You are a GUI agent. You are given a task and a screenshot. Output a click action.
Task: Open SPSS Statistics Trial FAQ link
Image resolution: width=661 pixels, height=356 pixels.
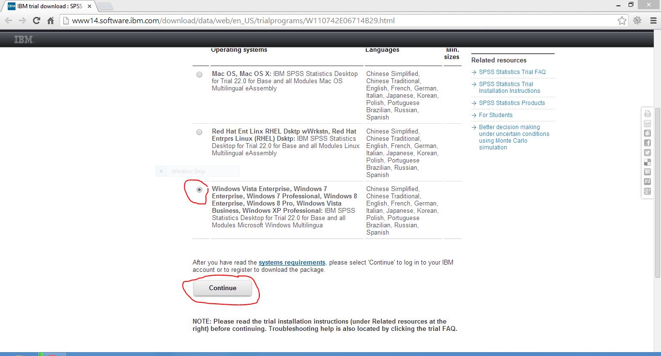click(x=512, y=72)
